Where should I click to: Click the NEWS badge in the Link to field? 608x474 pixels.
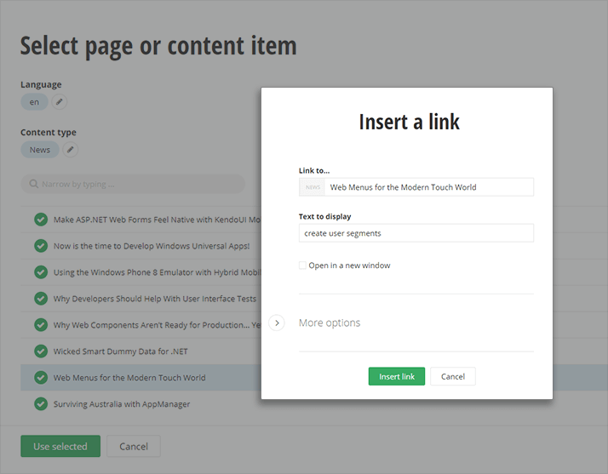pyautogui.click(x=313, y=187)
